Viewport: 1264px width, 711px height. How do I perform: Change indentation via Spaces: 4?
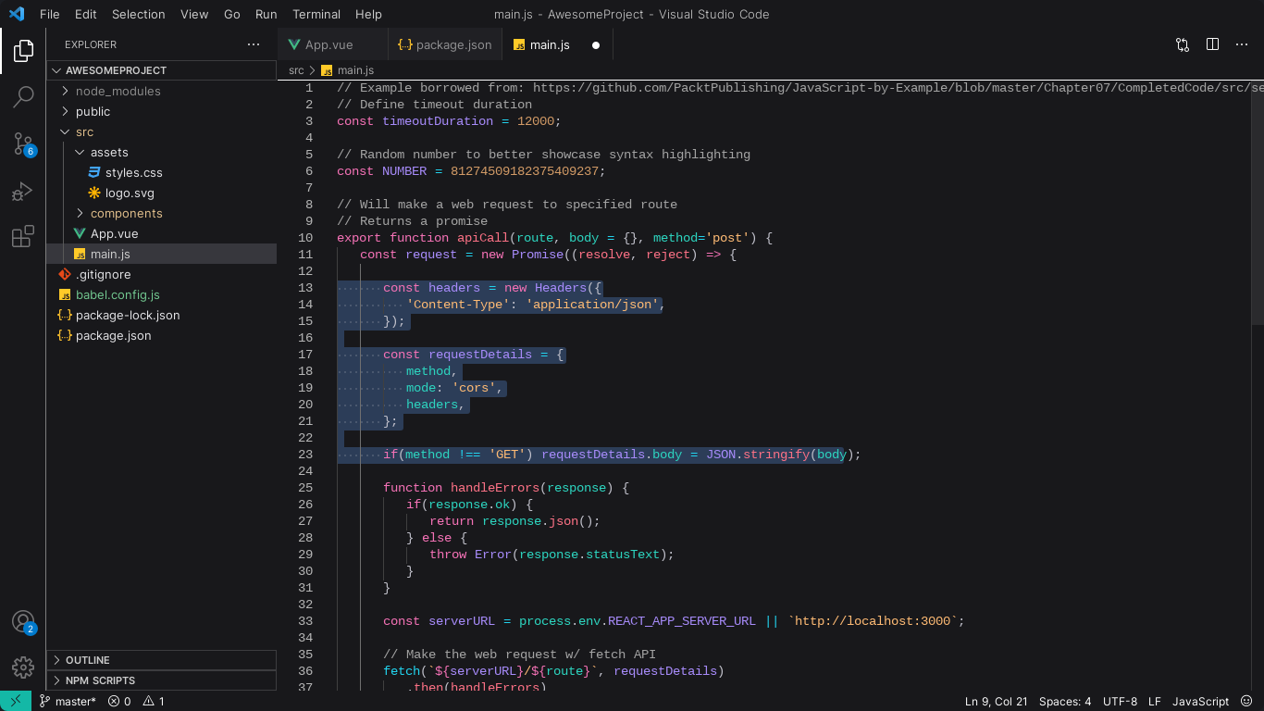[1065, 701]
